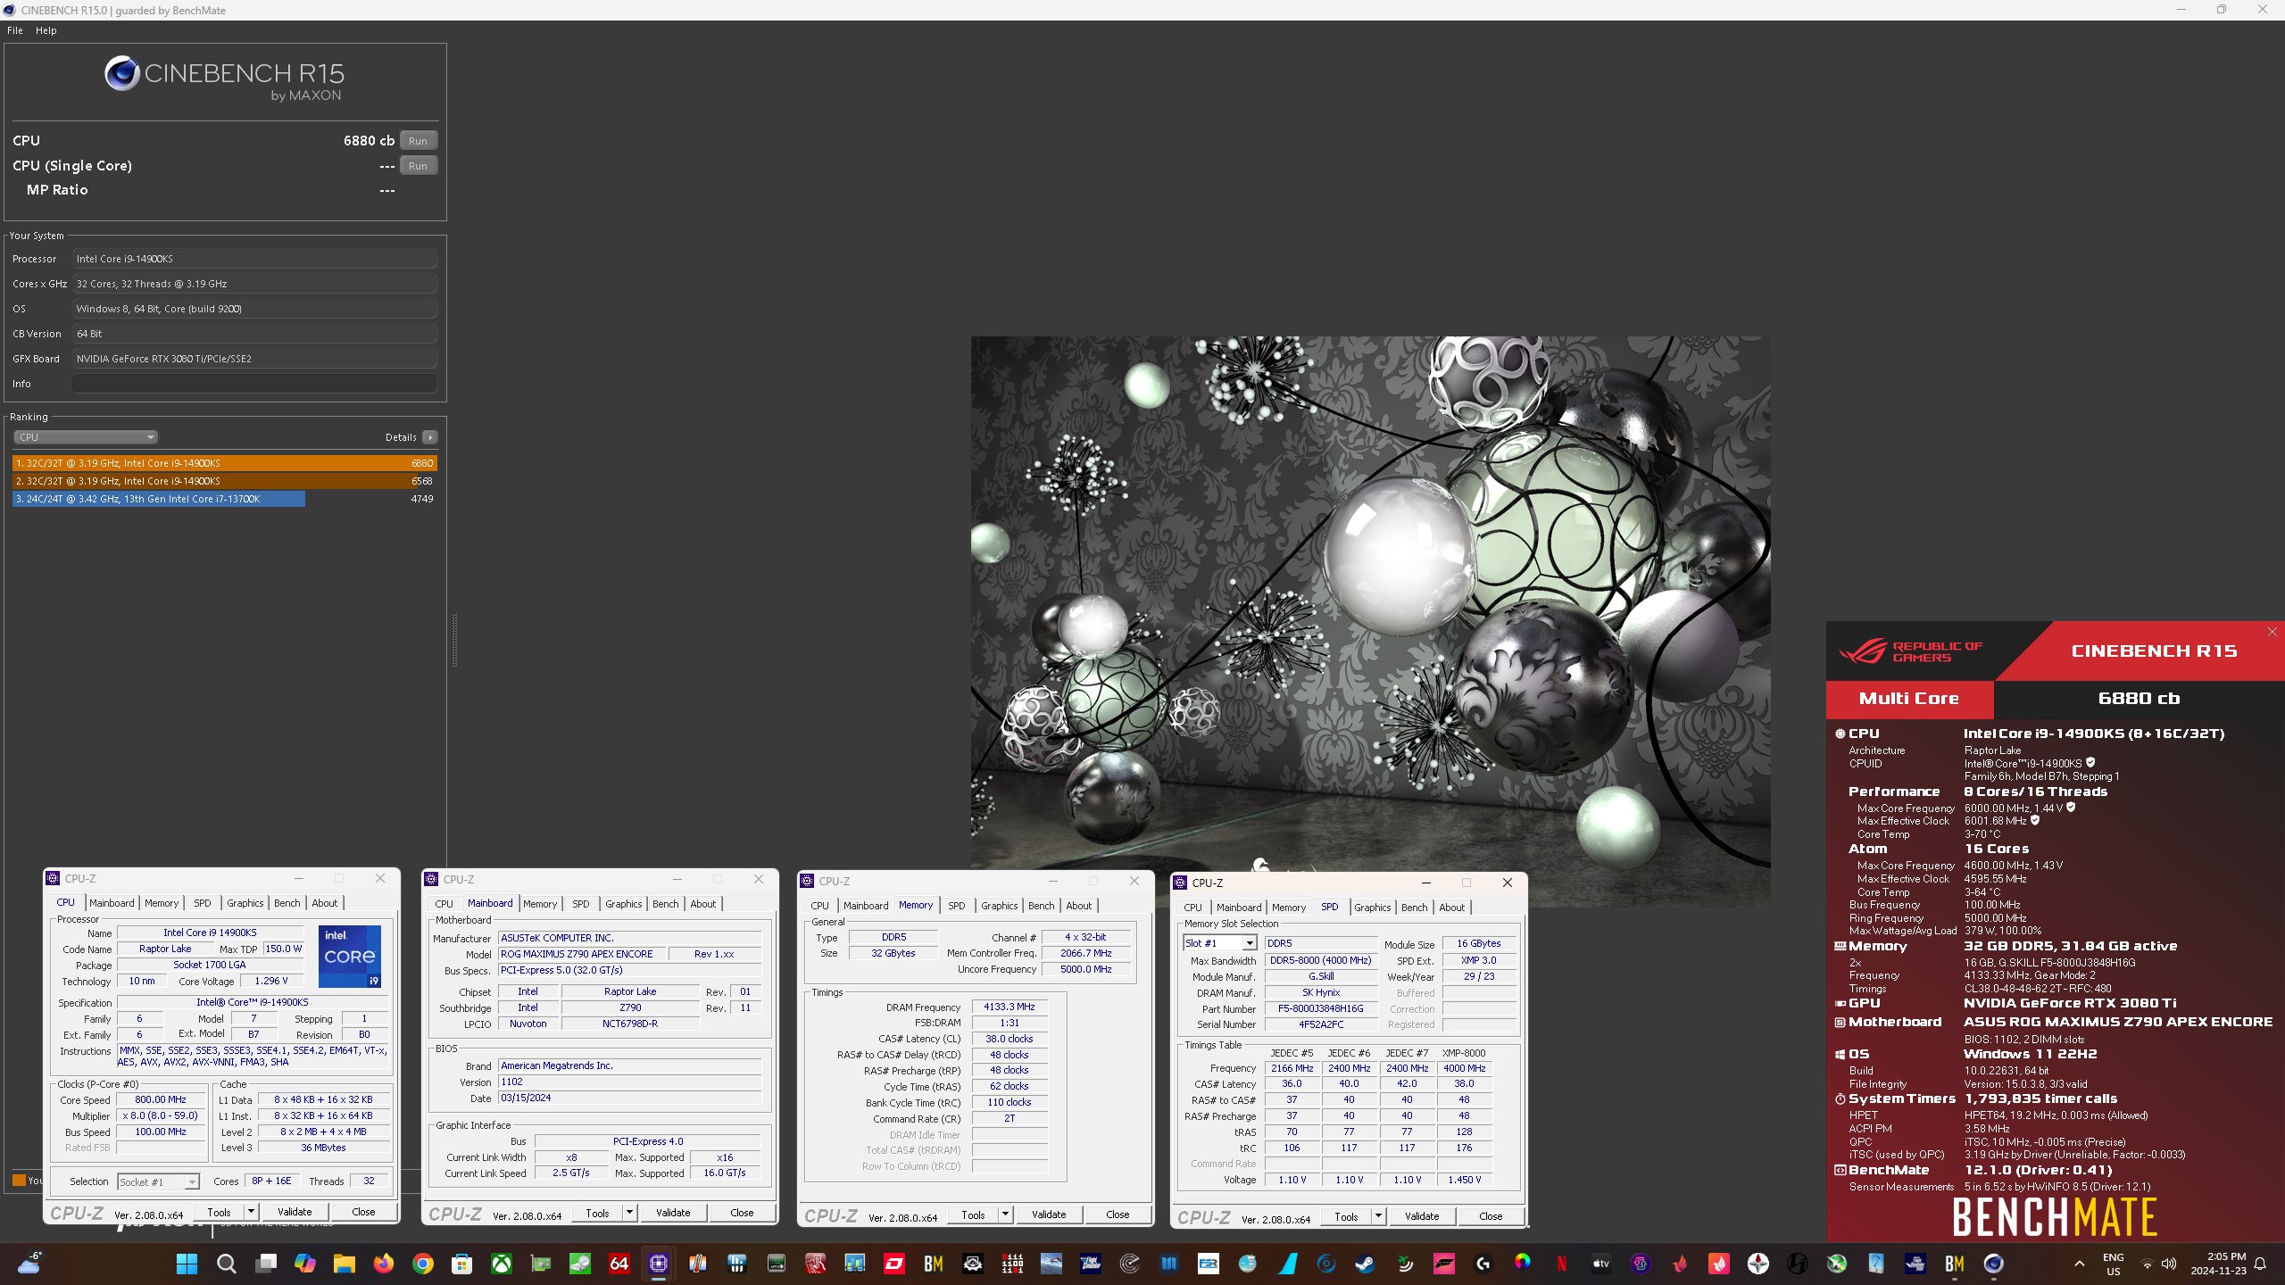The width and height of the screenshot is (2285, 1285).
Task: Show hidden system tray icons
Action: (x=2079, y=1264)
